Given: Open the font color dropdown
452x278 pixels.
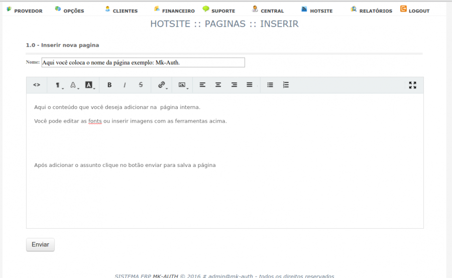Looking at the screenshot, I should [x=74, y=85].
